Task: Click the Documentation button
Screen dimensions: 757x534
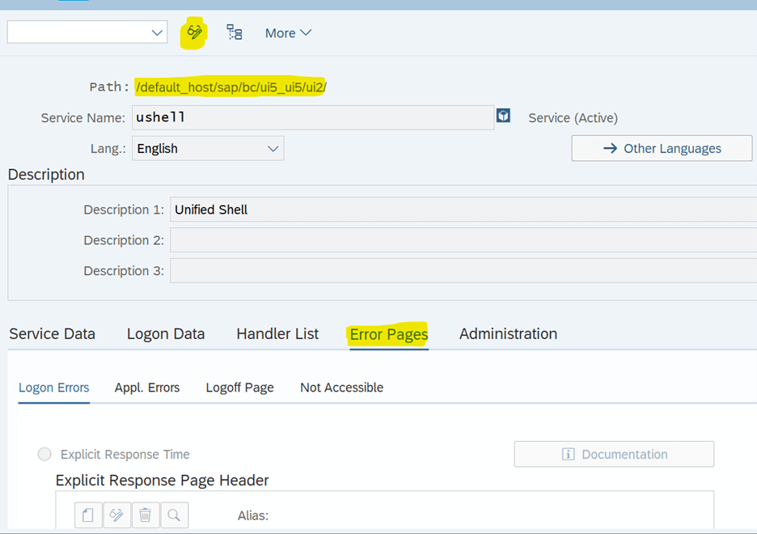Action: click(x=614, y=454)
